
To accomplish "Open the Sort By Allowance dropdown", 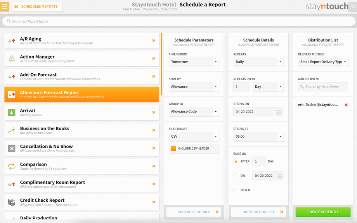I will tap(194, 87).
